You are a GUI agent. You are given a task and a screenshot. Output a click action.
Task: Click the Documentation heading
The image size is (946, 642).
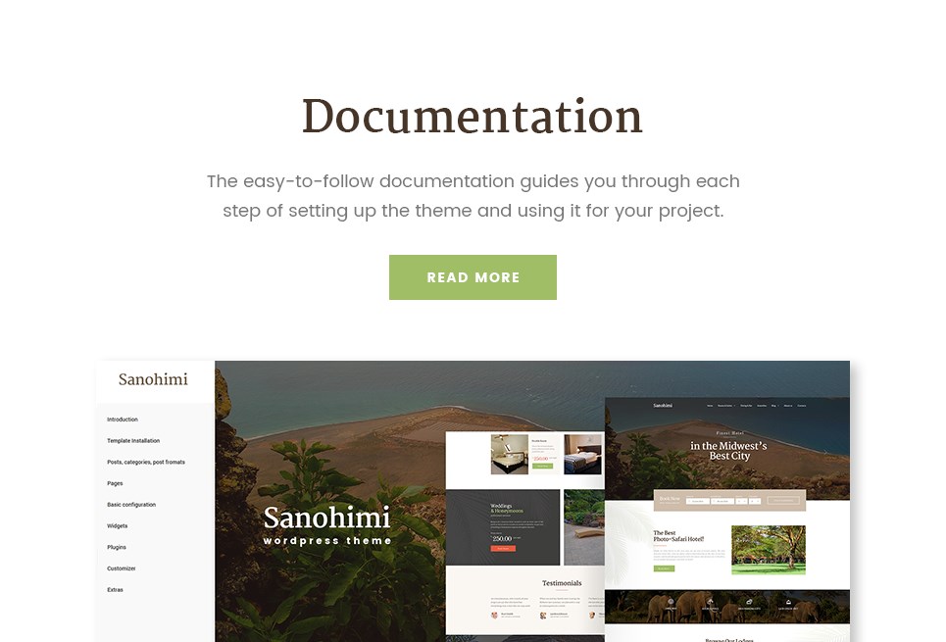[473, 116]
